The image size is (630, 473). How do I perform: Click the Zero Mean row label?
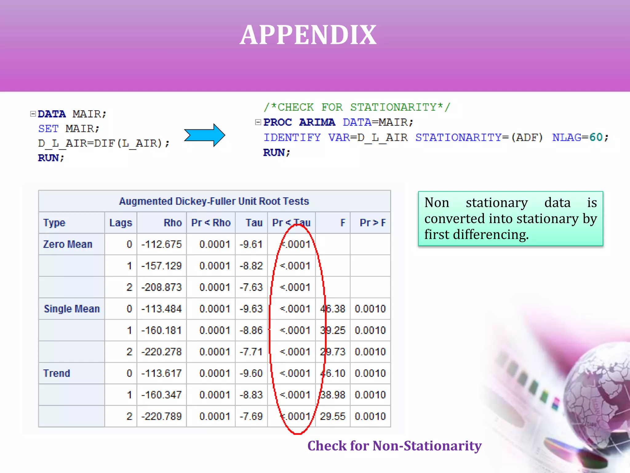68,244
